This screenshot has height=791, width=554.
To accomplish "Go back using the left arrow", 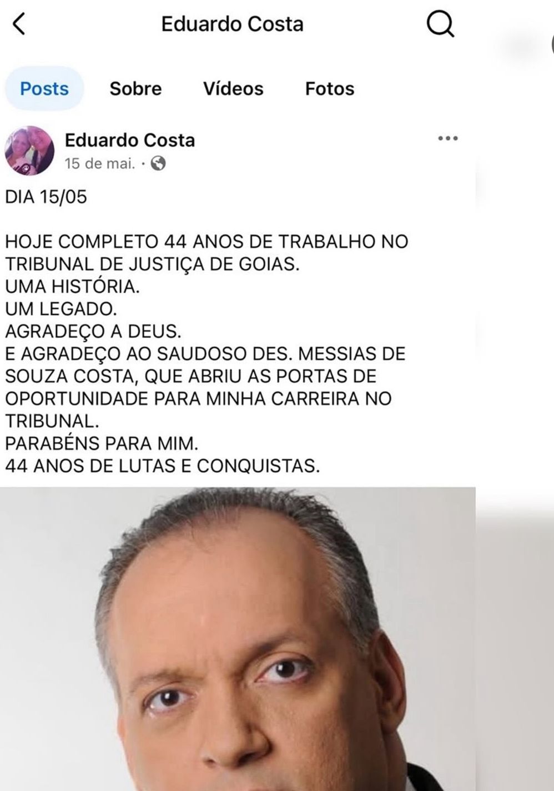I will click(19, 24).
